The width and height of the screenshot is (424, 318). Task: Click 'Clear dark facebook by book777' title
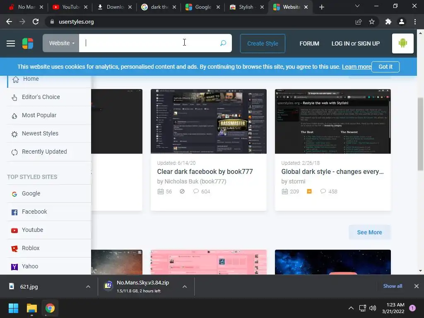205,172
